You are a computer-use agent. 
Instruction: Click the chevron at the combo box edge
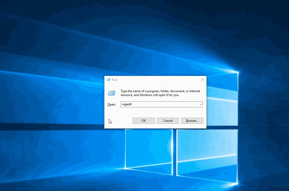click(x=201, y=104)
